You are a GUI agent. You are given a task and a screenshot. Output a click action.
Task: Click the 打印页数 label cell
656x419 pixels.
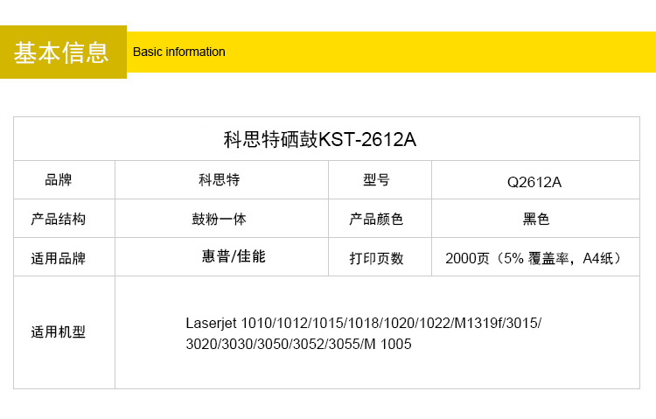click(x=380, y=257)
